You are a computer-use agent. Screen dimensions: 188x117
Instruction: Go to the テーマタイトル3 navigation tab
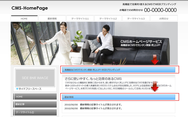pos(136,18)
